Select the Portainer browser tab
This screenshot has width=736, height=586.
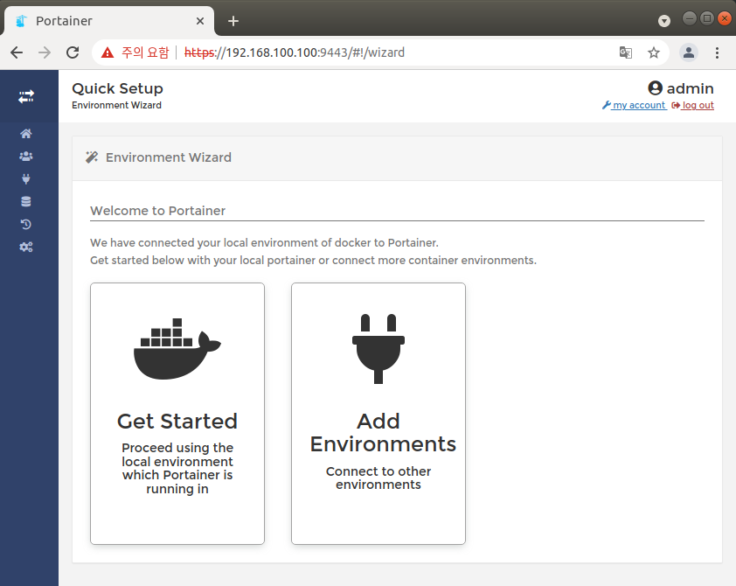click(x=109, y=21)
